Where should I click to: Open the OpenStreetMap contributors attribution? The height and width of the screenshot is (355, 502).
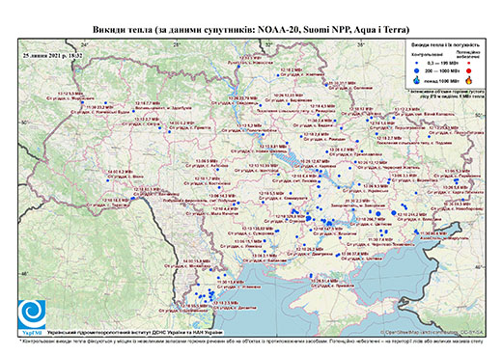point(432,332)
